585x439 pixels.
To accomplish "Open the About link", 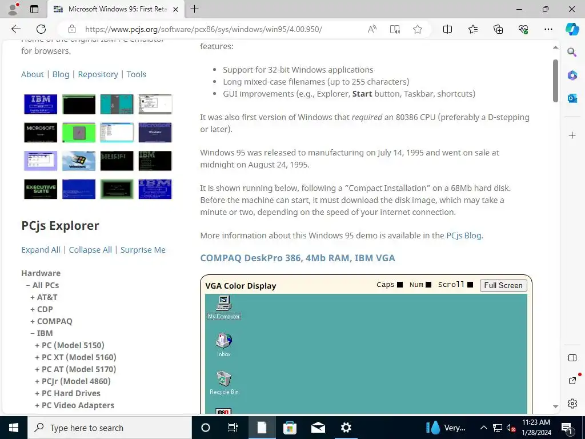I will 33,74.
